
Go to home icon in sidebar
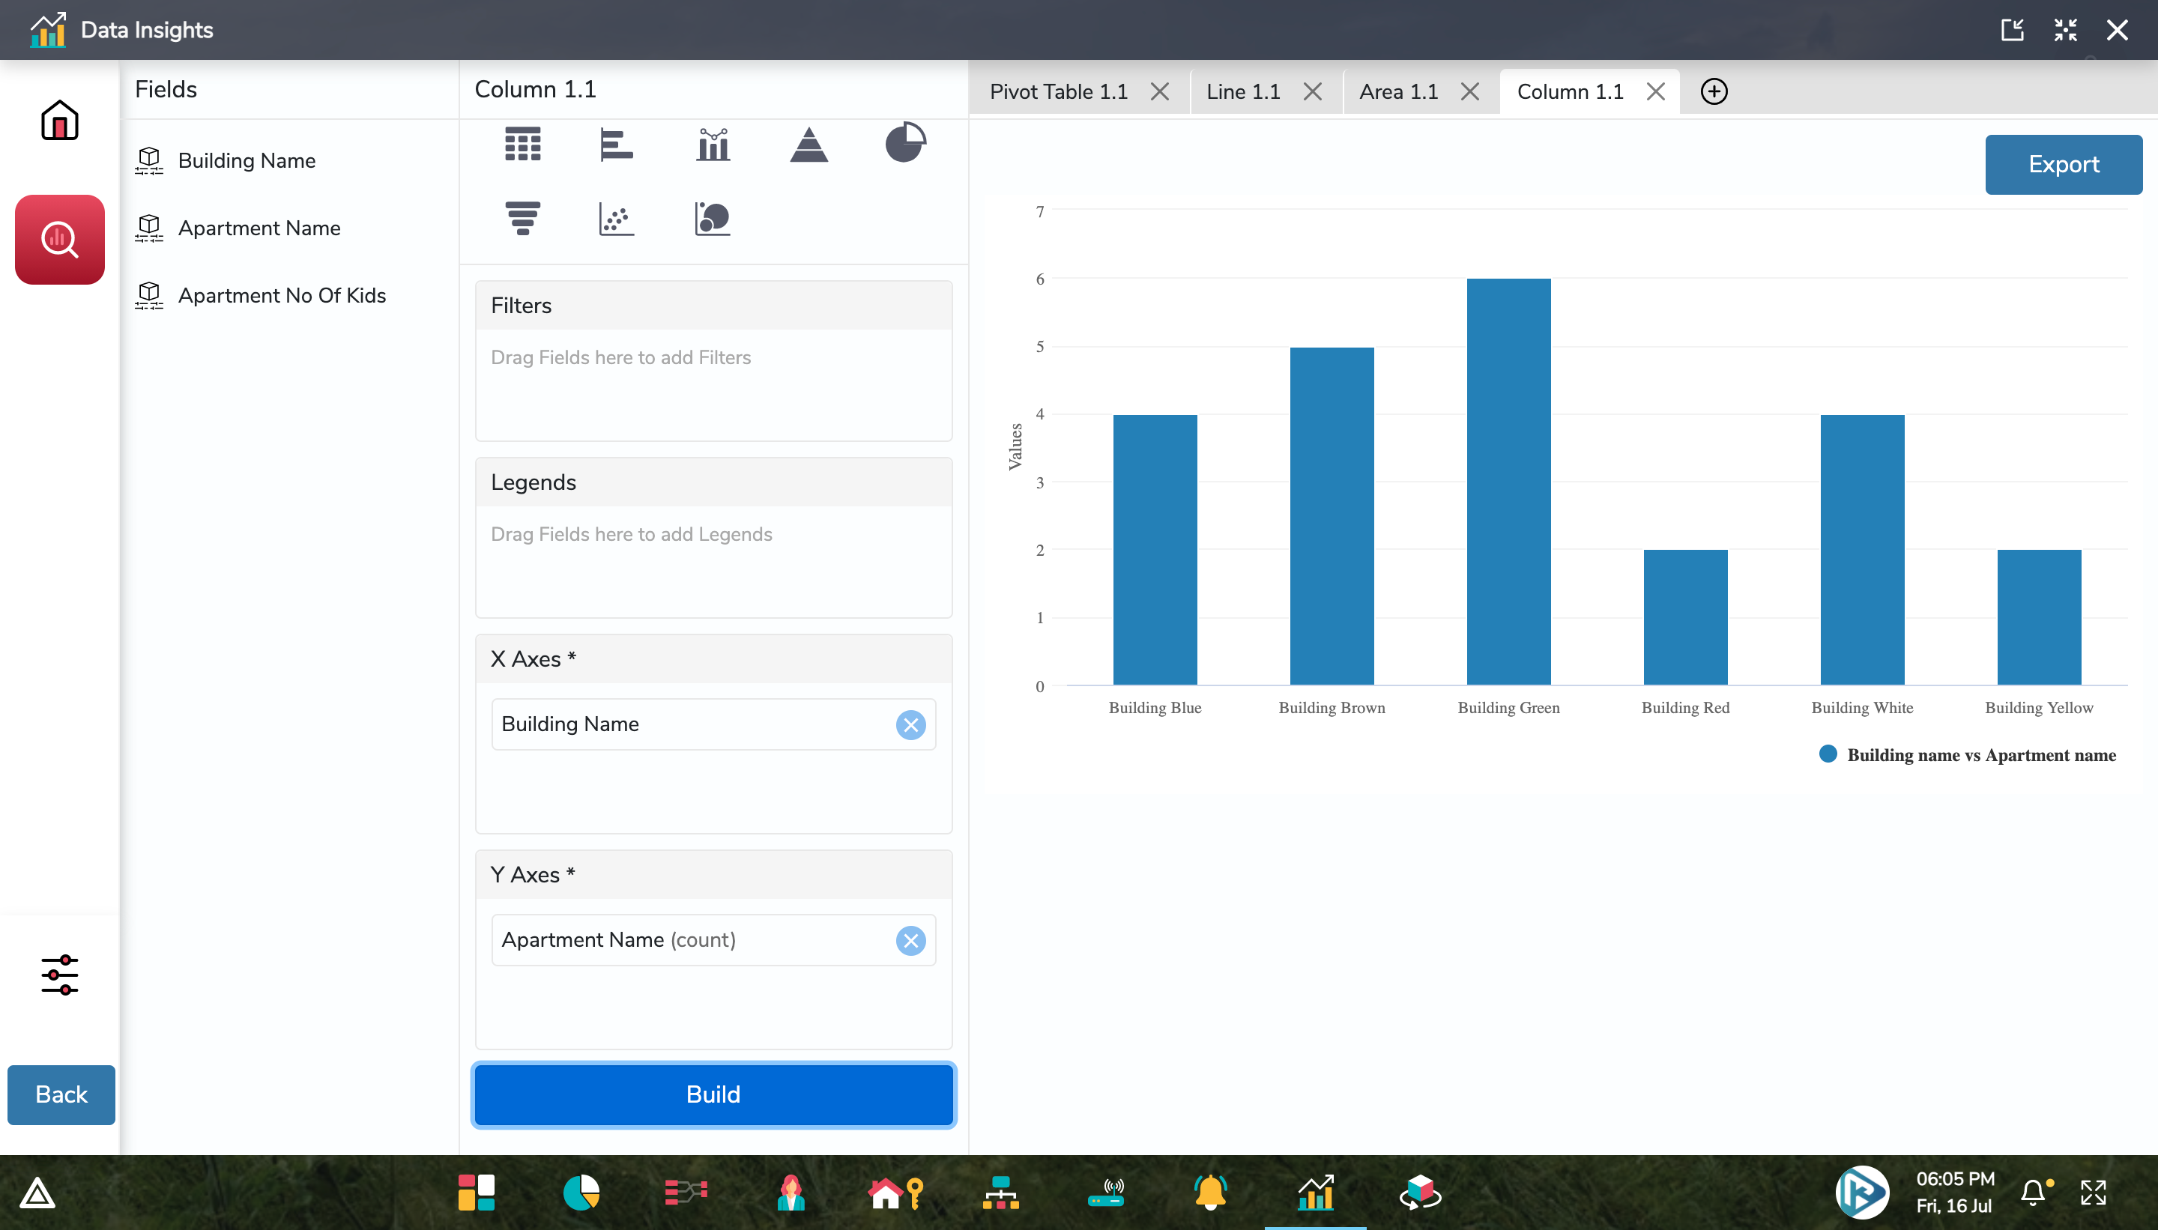(59, 120)
